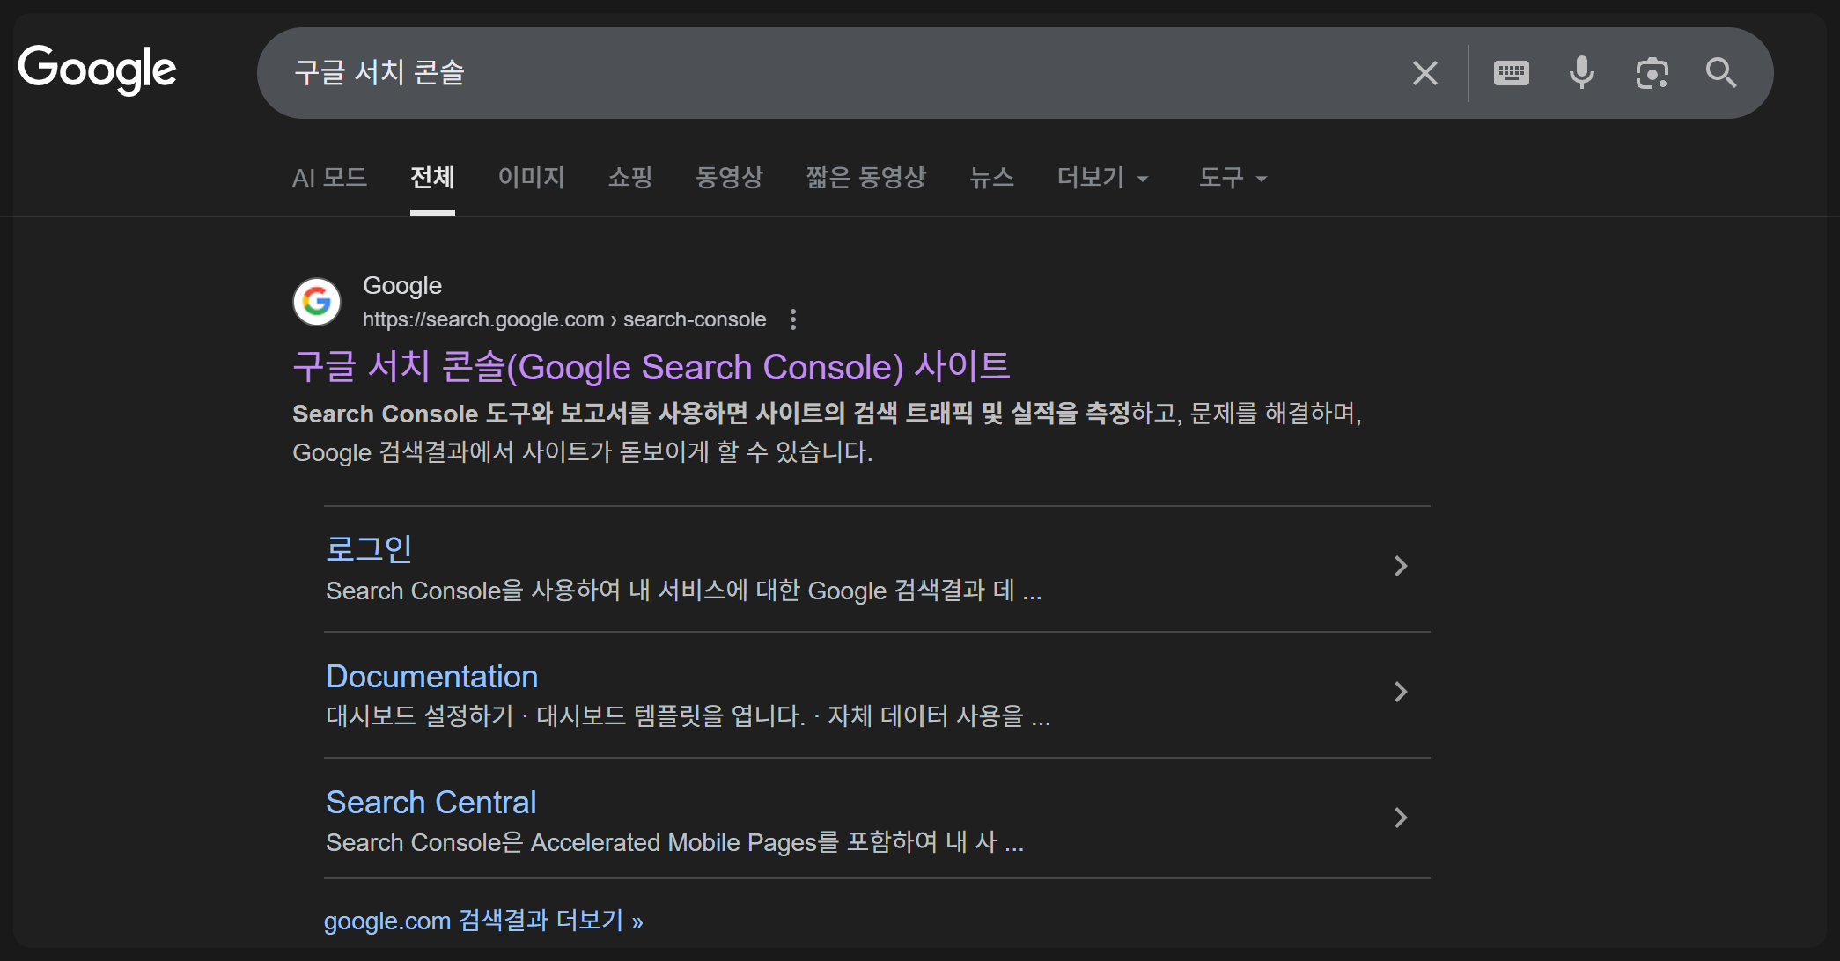Open 구글 서치 콘솔 사이트 result link
The image size is (1840, 961).
[651, 367]
